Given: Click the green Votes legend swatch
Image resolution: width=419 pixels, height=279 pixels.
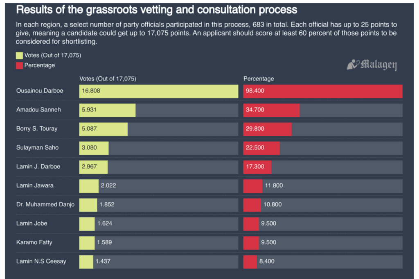Looking at the screenshot, I should coord(19,56).
